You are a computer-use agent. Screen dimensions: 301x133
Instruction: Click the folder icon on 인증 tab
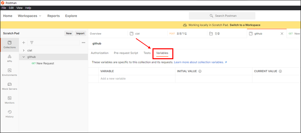tap(211, 34)
